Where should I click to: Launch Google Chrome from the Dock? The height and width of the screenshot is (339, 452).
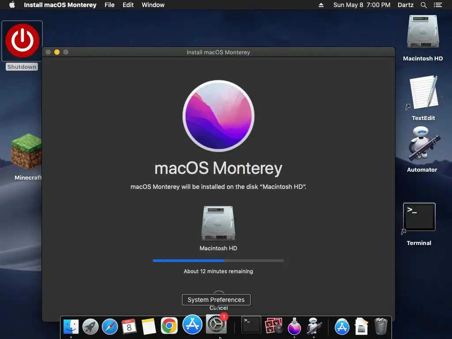click(x=169, y=326)
